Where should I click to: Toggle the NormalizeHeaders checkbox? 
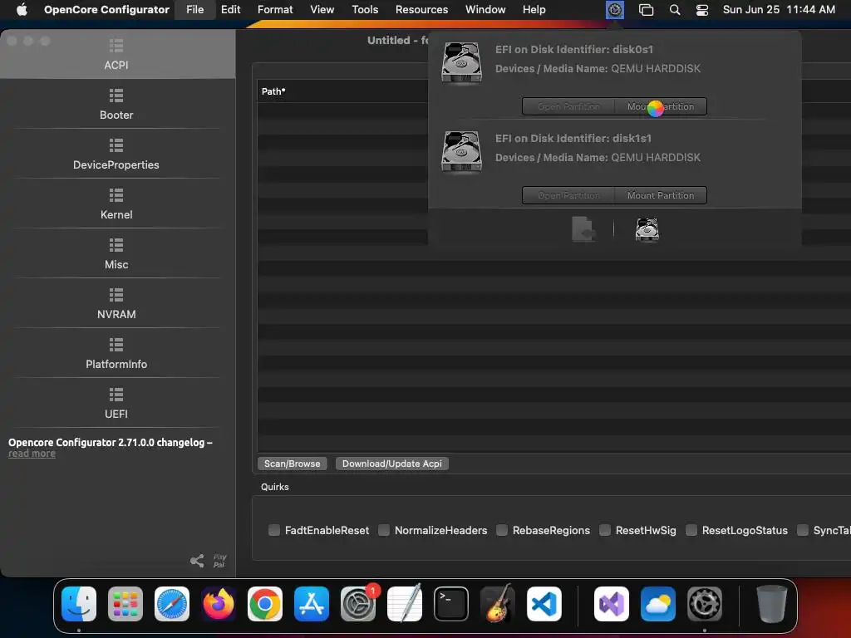[384, 530]
